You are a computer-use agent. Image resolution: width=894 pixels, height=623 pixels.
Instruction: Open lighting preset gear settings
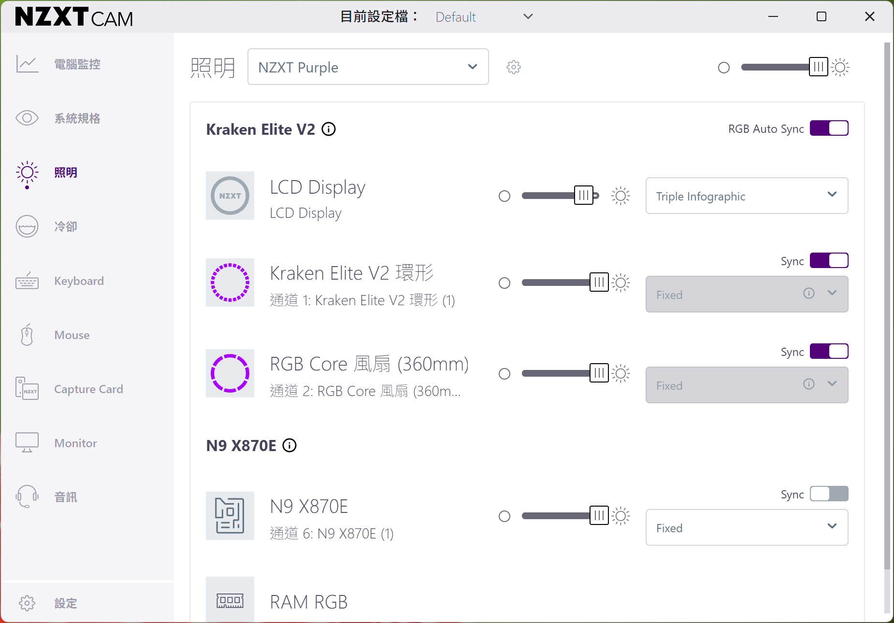click(514, 67)
